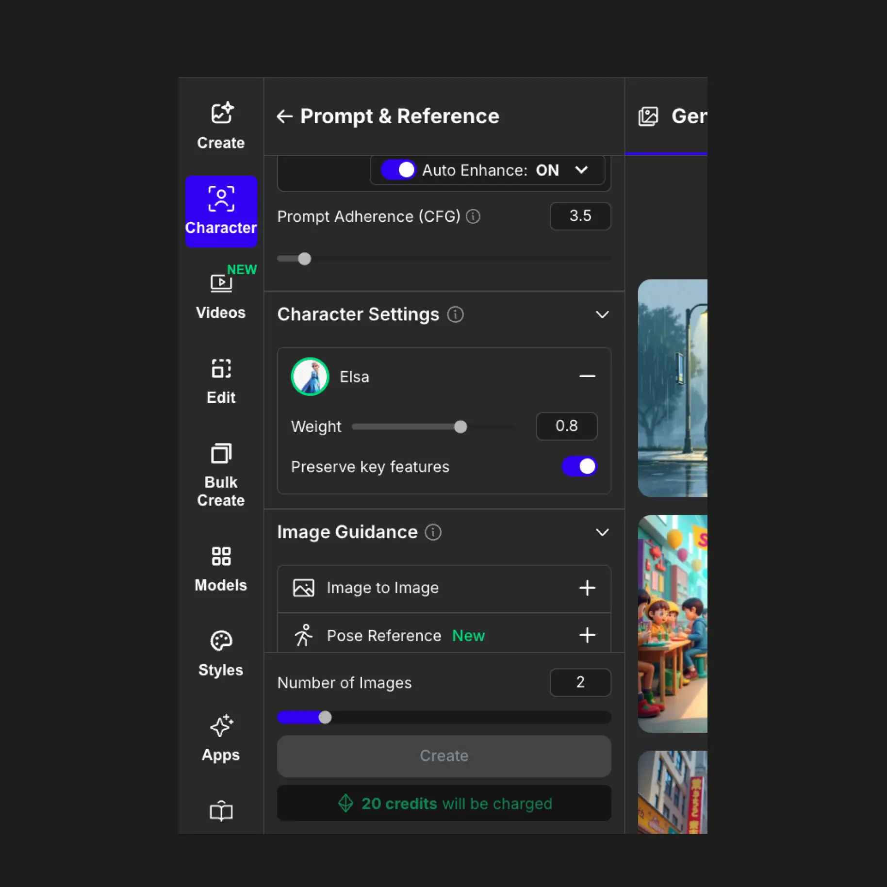The height and width of the screenshot is (887, 887).
Task: Remove Elsa with the minus icon
Action: pyautogui.click(x=587, y=376)
